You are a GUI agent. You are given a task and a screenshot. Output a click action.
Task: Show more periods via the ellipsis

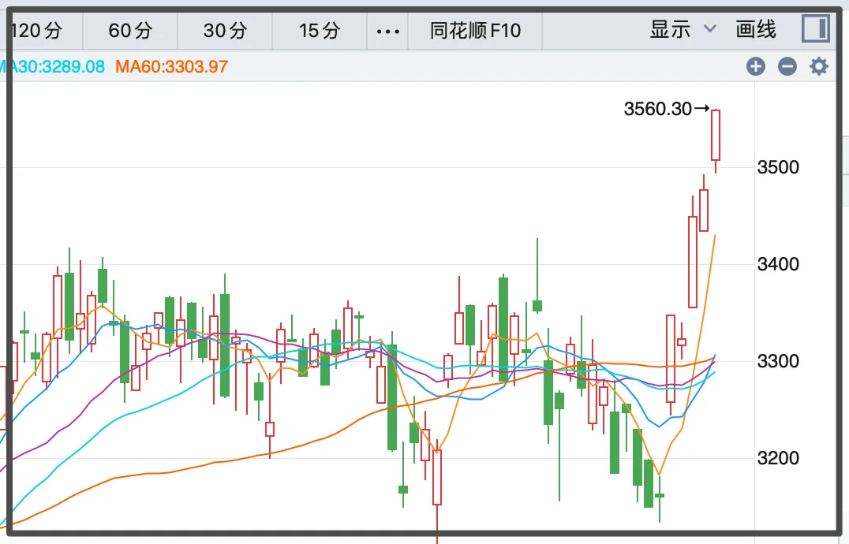389,31
